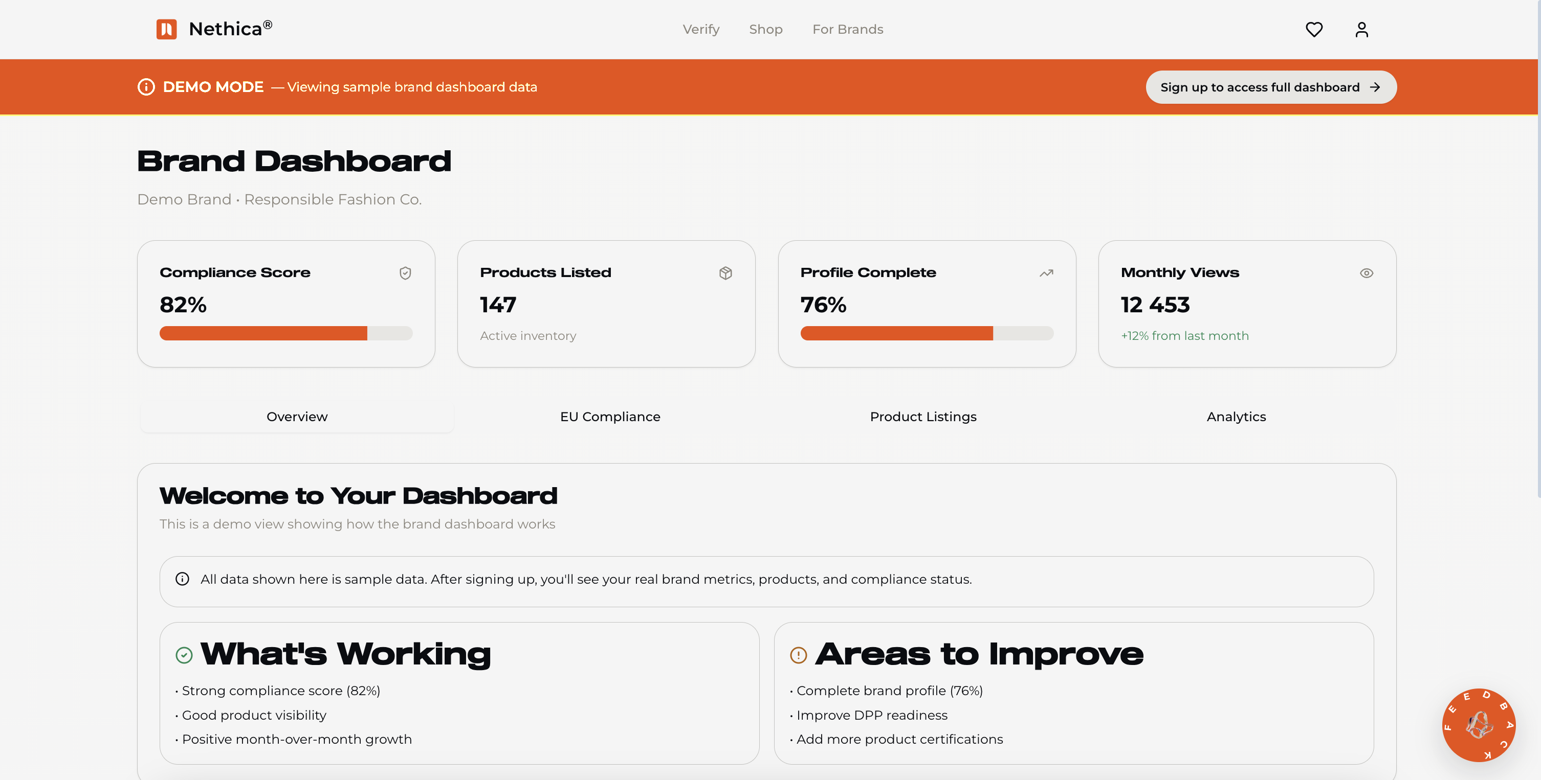Click the Products Listed box icon
The image size is (1541, 780).
pyautogui.click(x=725, y=273)
